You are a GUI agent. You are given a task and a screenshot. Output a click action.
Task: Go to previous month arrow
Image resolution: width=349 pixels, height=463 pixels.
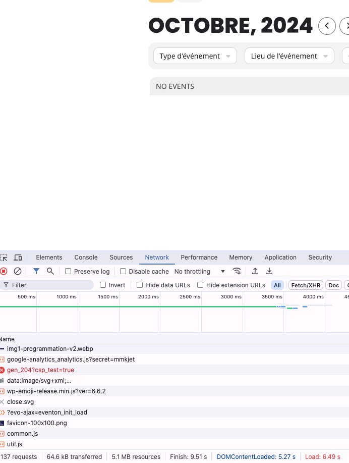pos(327,26)
